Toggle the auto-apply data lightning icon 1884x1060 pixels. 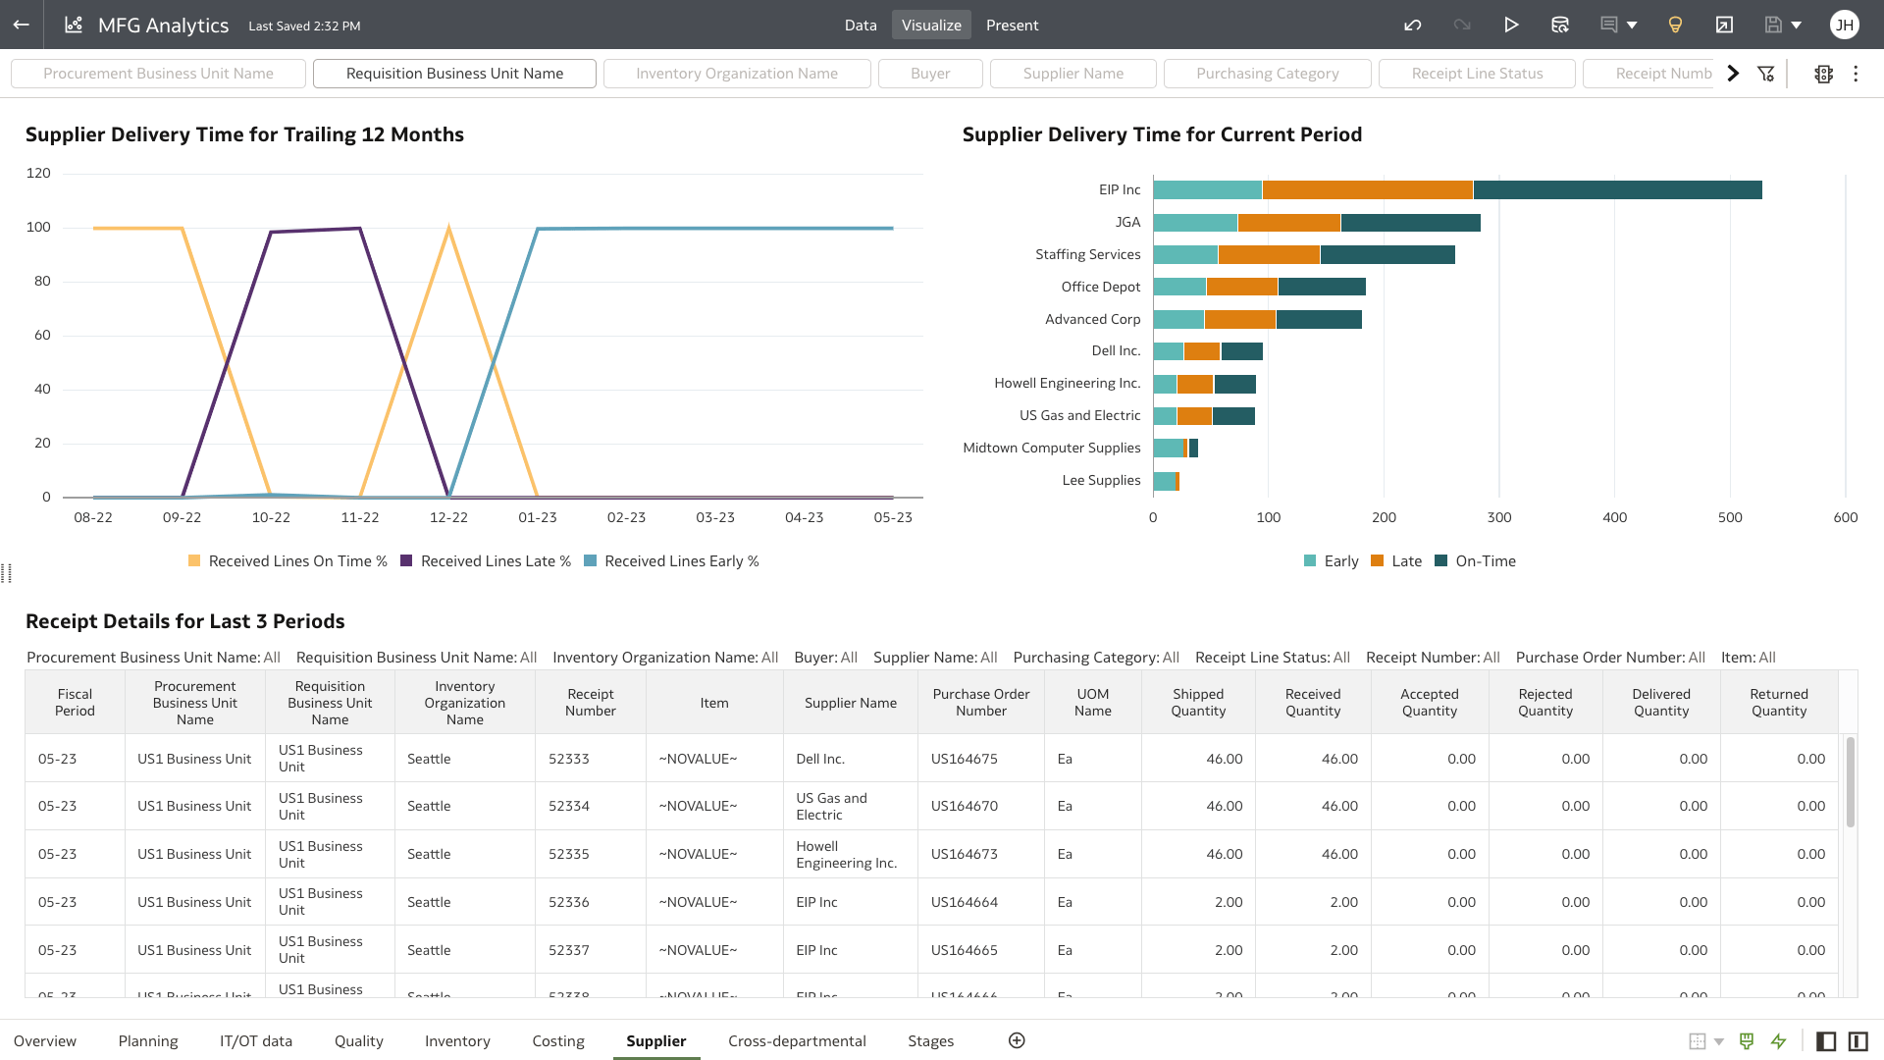coord(1778,1040)
